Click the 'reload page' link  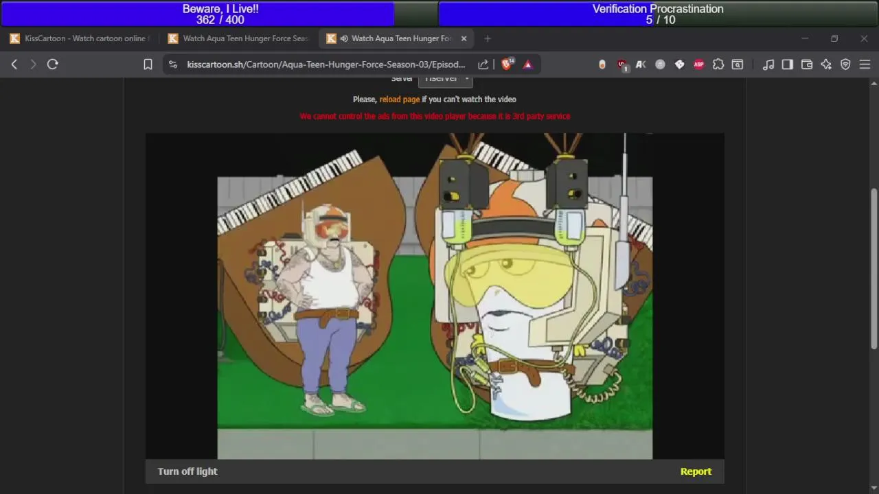tap(400, 99)
